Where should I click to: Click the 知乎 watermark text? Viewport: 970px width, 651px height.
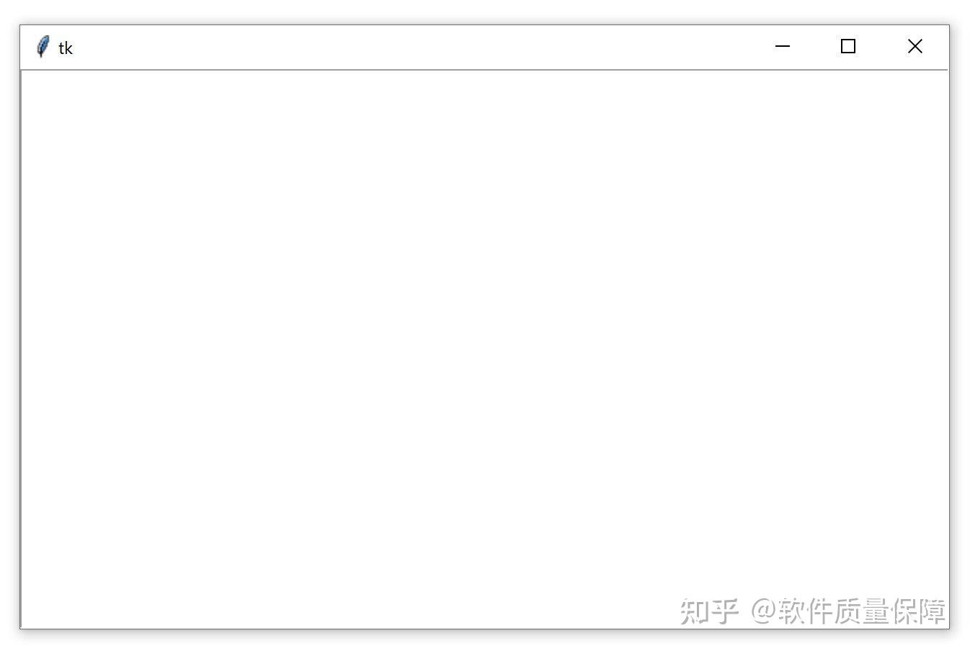[x=709, y=611]
